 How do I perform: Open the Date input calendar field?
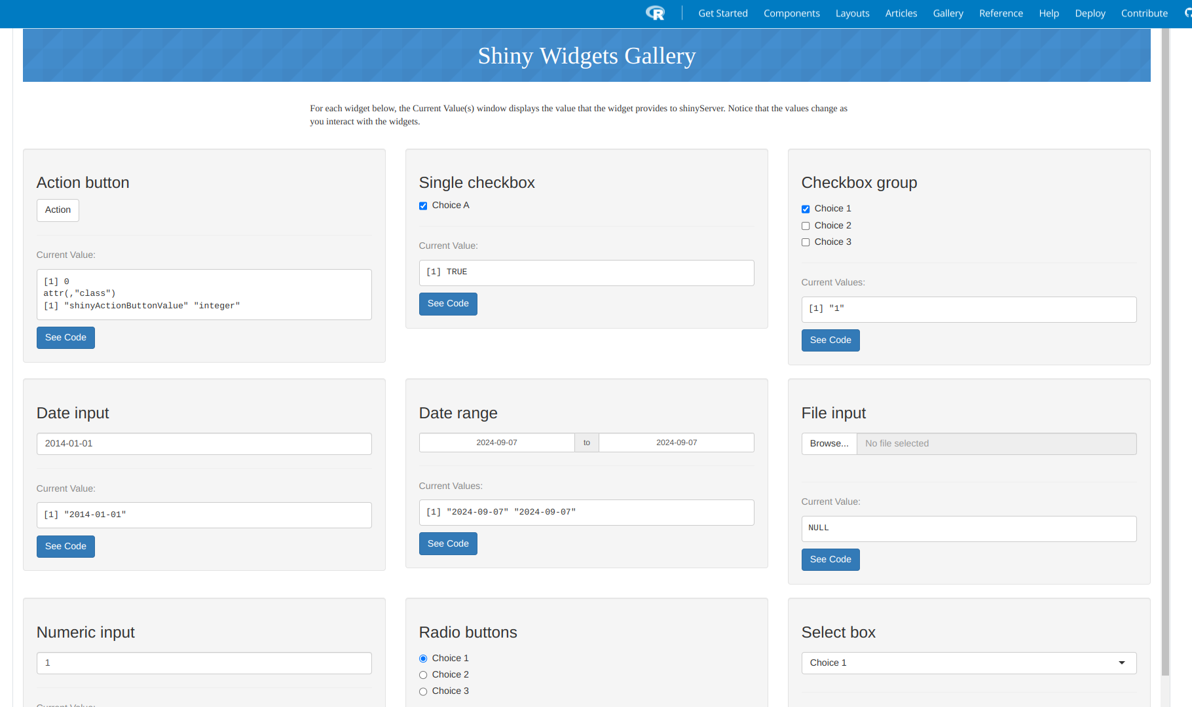tap(204, 444)
